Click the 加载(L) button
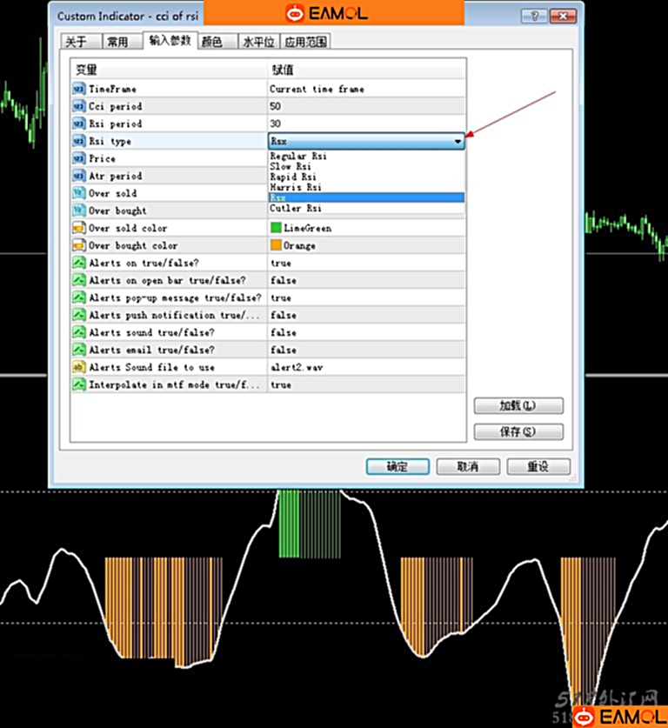 [518, 406]
